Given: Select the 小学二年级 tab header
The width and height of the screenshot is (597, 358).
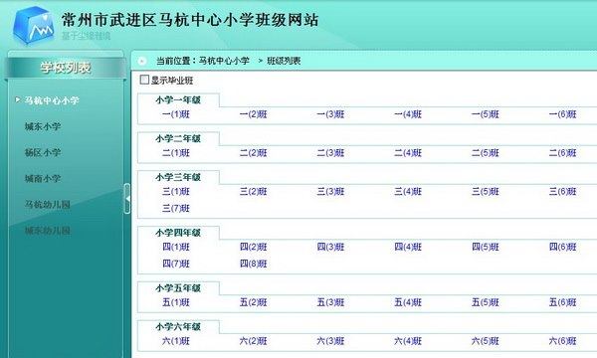Looking at the screenshot, I should pos(178,139).
